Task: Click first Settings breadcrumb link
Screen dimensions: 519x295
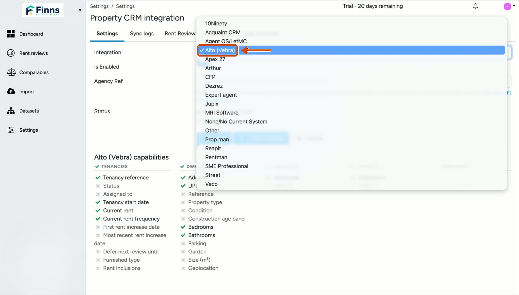Action: click(99, 6)
